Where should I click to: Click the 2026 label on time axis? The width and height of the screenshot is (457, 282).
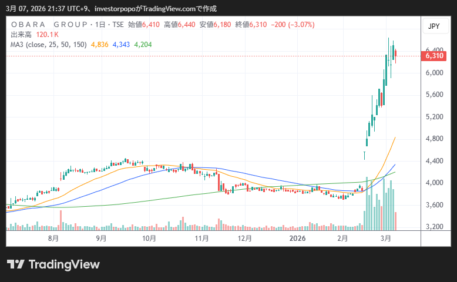[x=298, y=239]
